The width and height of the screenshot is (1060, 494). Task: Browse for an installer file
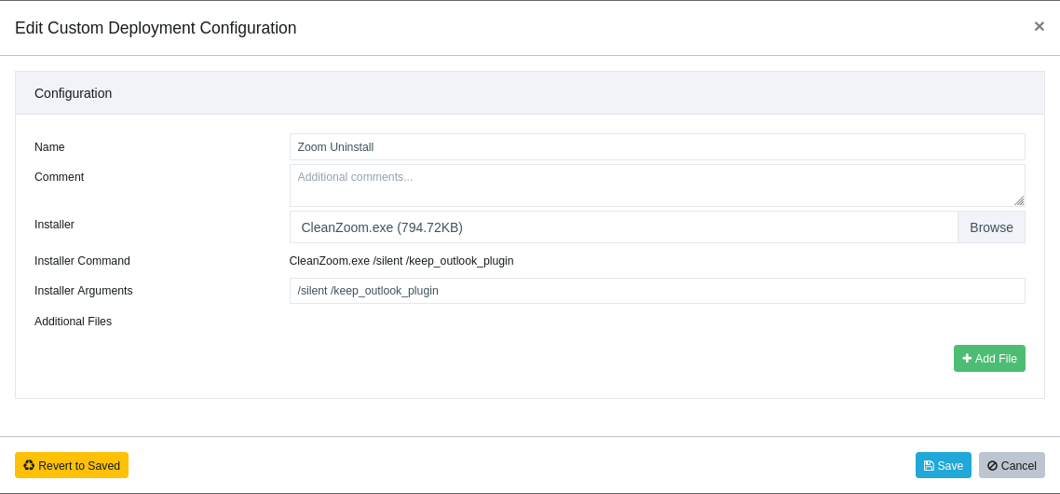(x=991, y=226)
